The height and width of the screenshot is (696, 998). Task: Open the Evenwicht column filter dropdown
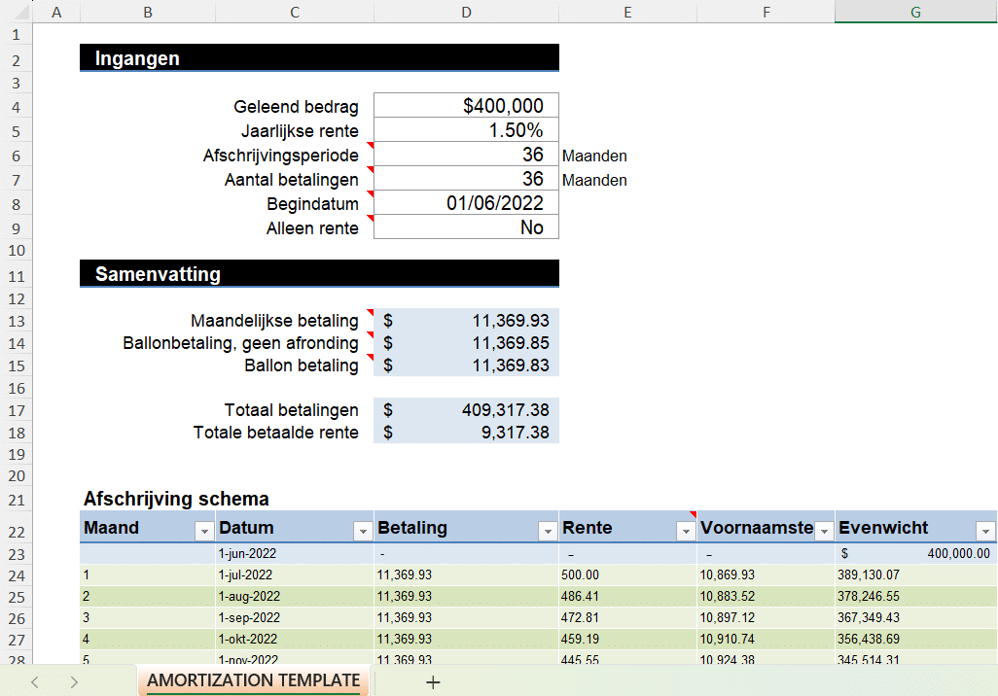coord(985,531)
